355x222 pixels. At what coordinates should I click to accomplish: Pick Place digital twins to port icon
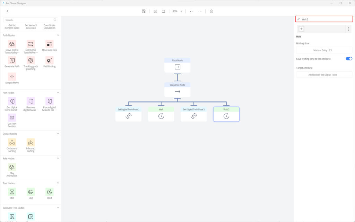click(49, 101)
